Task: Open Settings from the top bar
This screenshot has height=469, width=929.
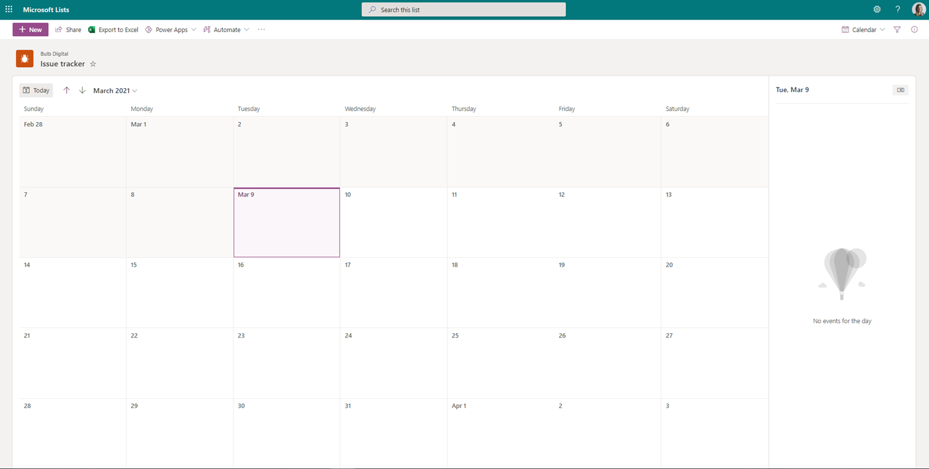Action: click(877, 9)
